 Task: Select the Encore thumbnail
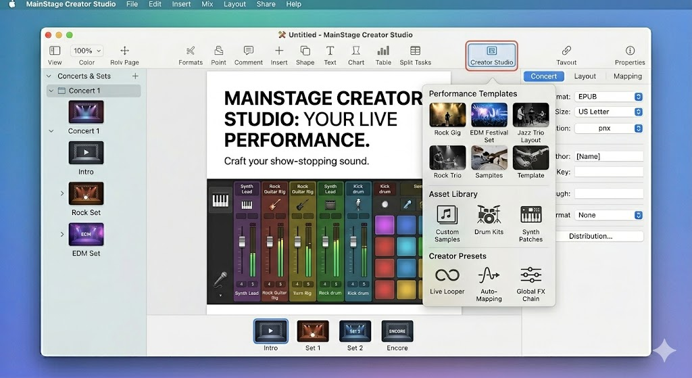(x=397, y=331)
